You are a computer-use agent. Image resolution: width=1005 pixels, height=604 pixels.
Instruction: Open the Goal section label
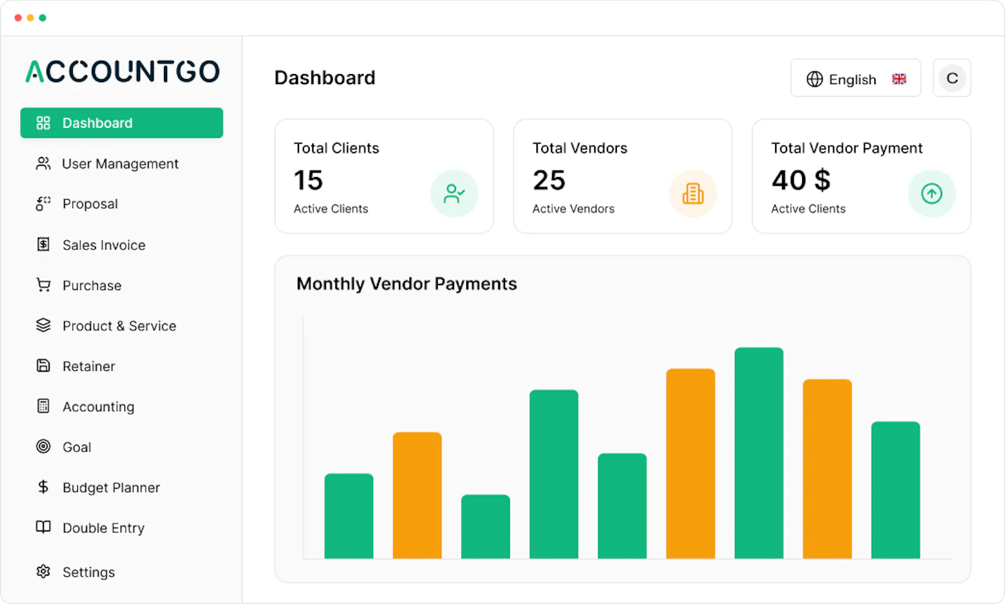(x=77, y=447)
